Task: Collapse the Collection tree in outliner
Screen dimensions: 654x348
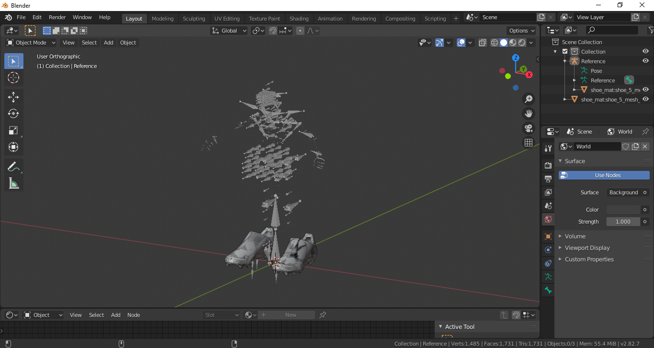Action: click(x=555, y=52)
